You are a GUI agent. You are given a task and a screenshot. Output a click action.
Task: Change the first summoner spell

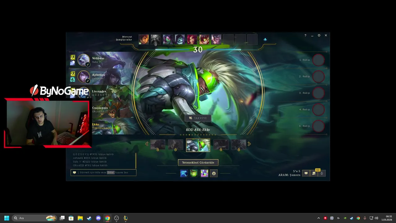coord(184,173)
